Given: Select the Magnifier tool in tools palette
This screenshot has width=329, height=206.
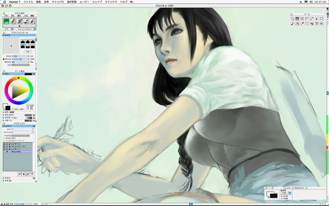Looking at the screenshot, I should tap(292, 19).
